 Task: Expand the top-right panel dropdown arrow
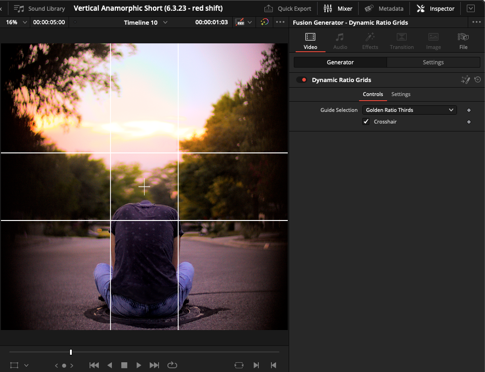pos(471,8)
